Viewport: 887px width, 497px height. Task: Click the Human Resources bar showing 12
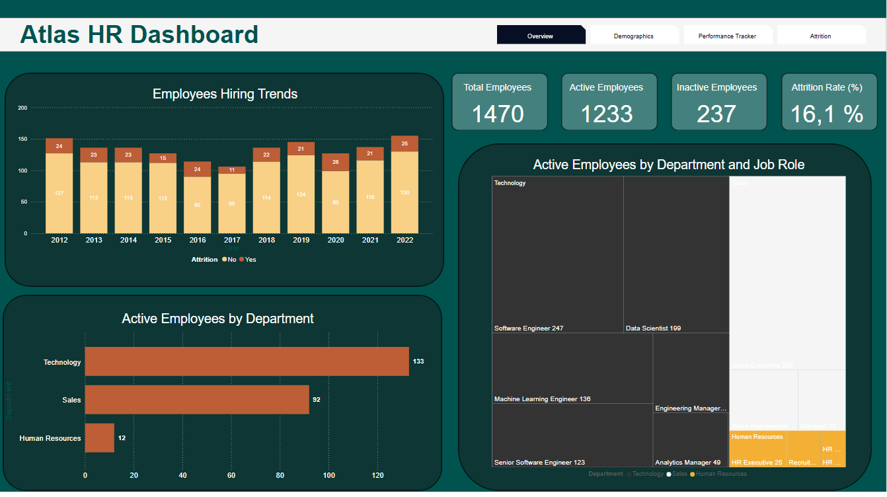pyautogui.click(x=99, y=438)
